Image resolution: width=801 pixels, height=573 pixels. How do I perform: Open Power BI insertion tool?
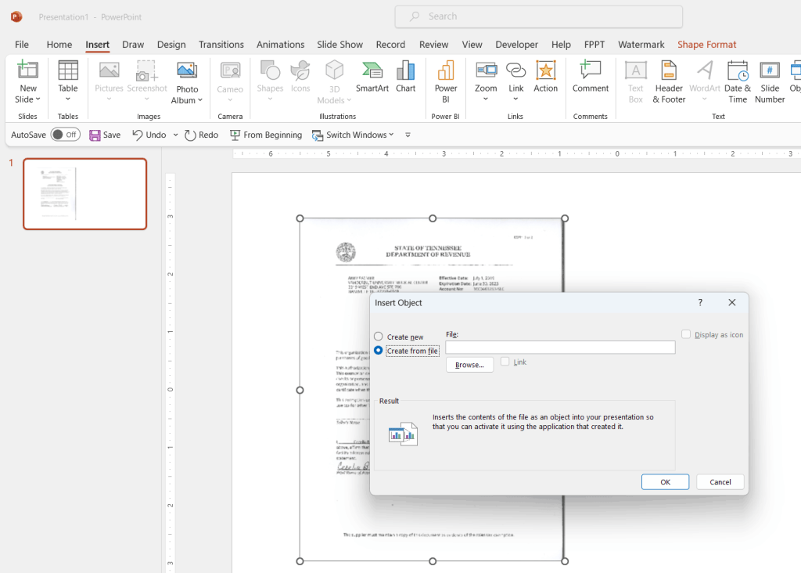(x=445, y=81)
